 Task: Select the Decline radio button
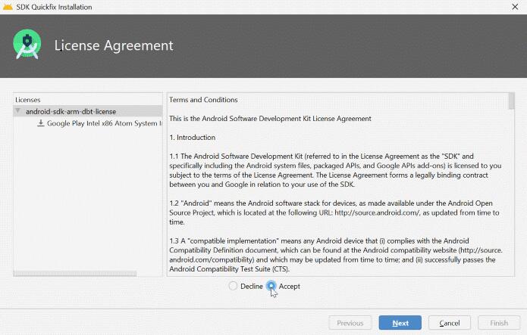click(x=233, y=286)
